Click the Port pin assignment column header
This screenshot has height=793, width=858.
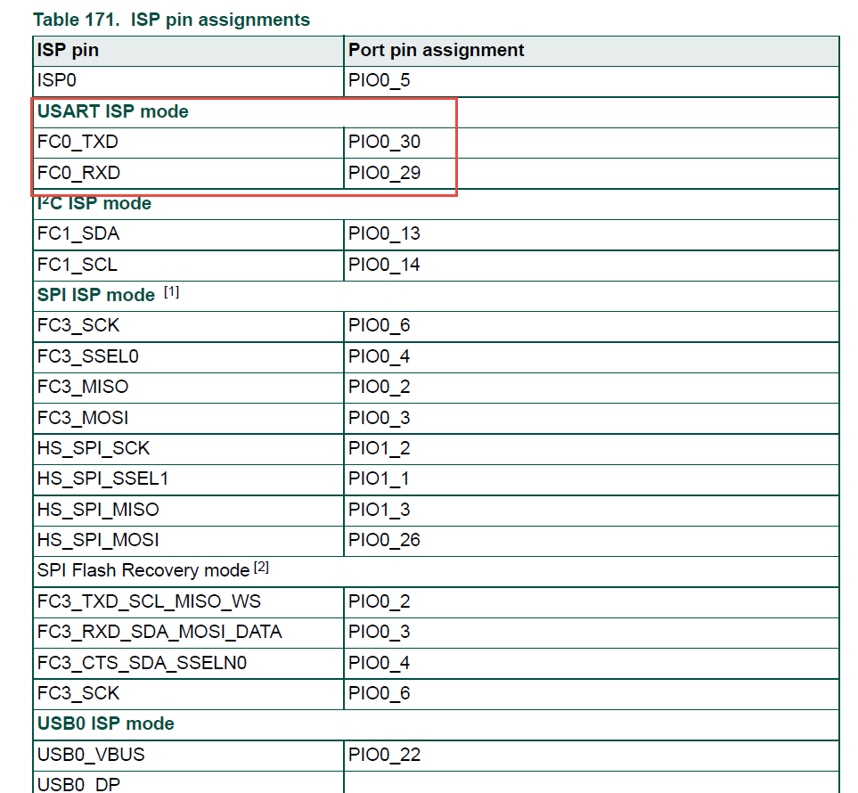(x=434, y=51)
